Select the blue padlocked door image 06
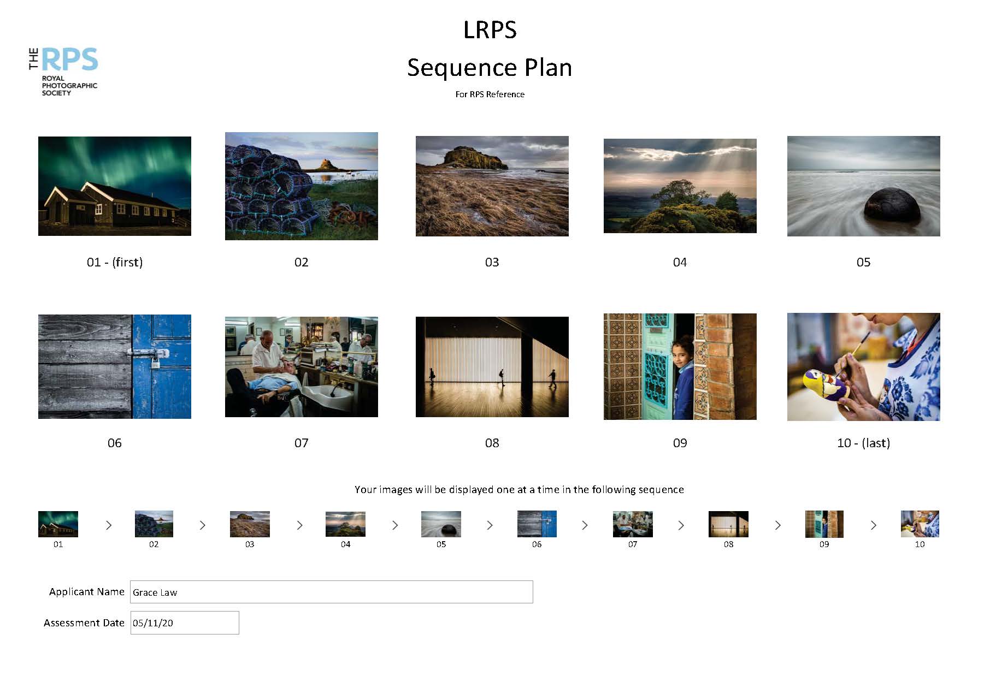 click(x=115, y=366)
